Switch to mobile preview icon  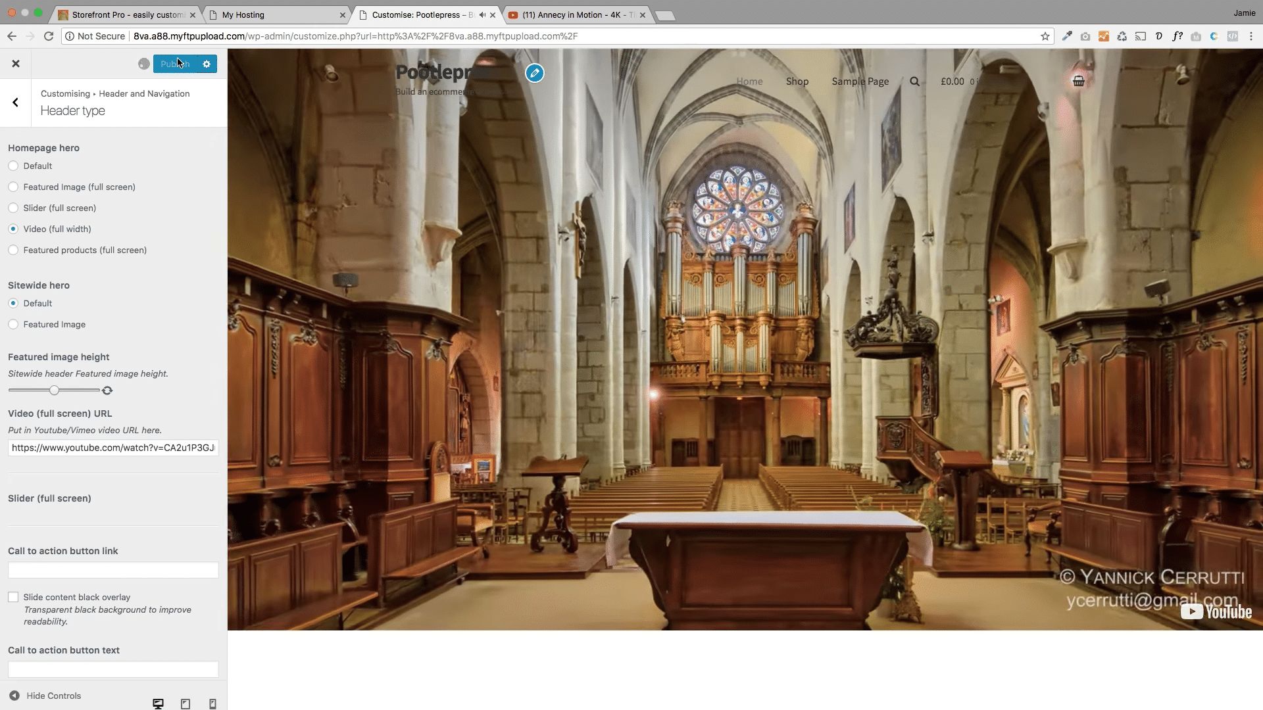212,703
